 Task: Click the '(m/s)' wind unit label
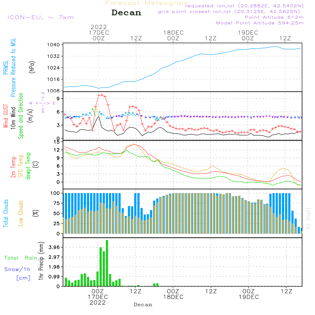pyautogui.click(x=30, y=116)
